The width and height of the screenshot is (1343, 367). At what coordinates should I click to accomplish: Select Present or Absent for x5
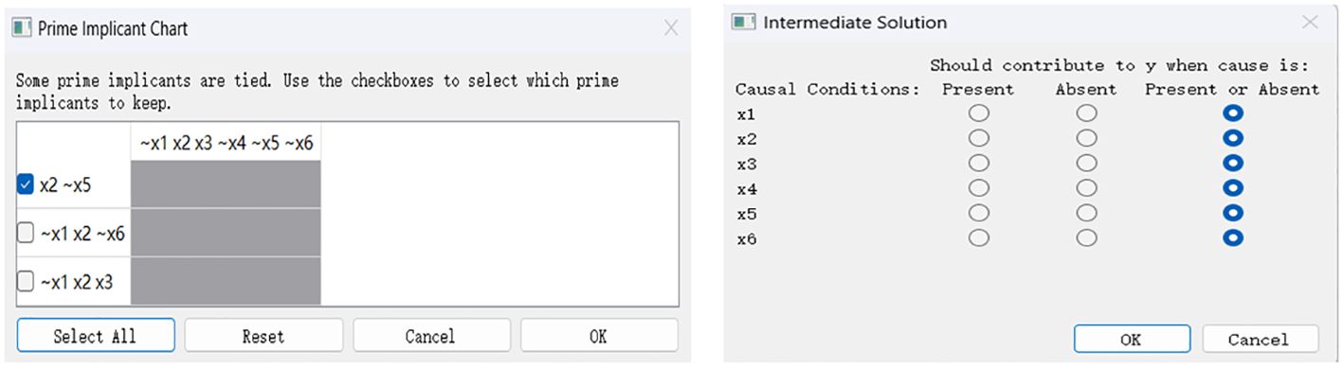1233,213
